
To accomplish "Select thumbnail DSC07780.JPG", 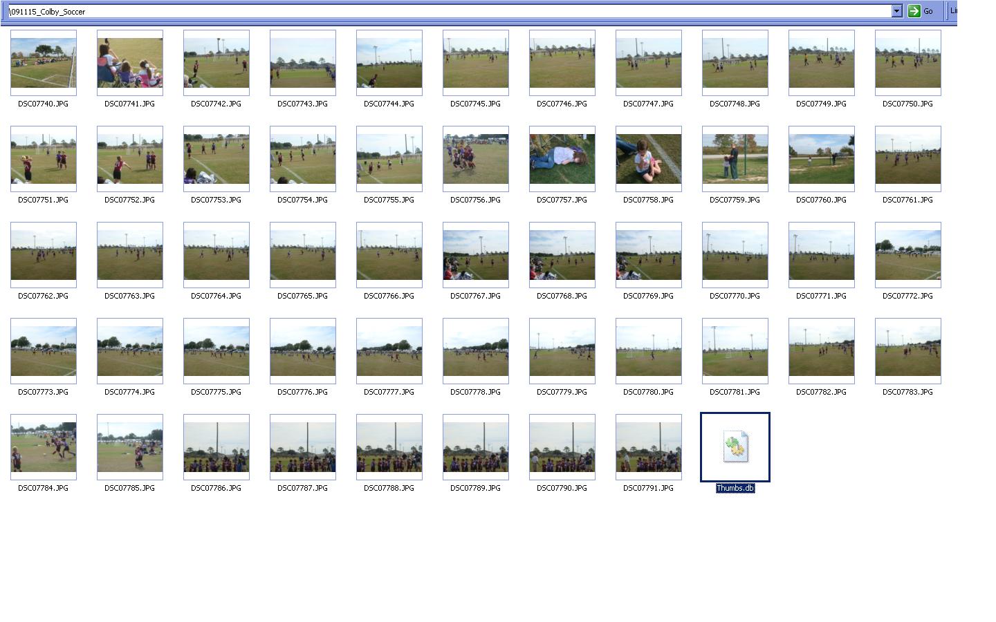I will (649, 351).
